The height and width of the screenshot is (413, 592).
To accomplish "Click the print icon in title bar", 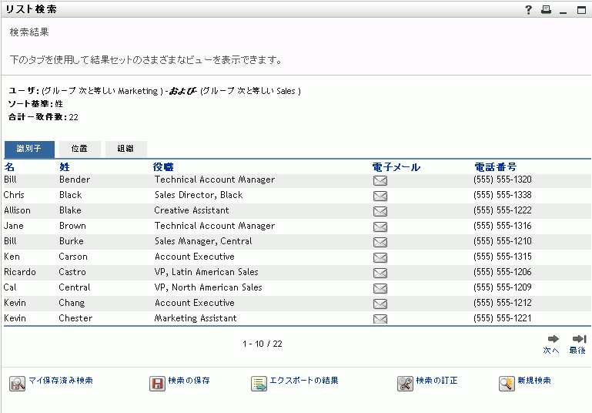I will 546,10.
